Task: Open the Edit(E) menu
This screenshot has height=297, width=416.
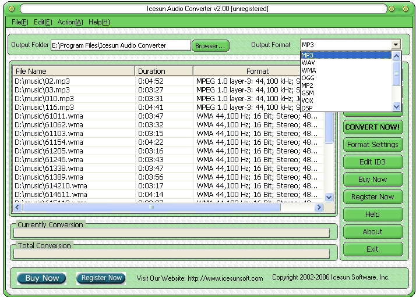Action: coord(43,22)
